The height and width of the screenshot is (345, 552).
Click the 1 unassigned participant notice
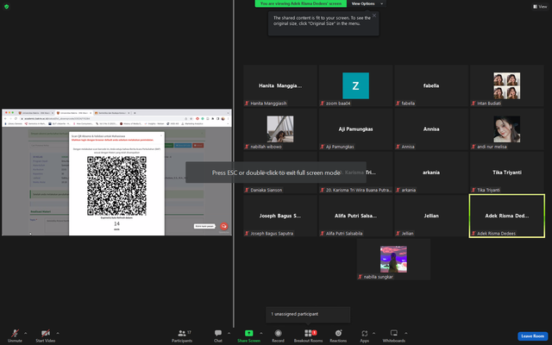pyautogui.click(x=308, y=314)
